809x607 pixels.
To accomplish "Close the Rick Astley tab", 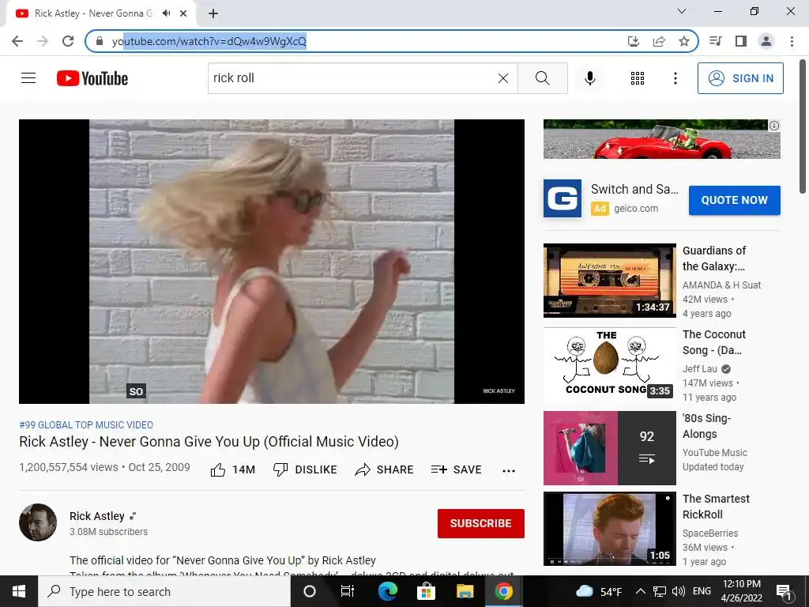I will pyautogui.click(x=183, y=13).
